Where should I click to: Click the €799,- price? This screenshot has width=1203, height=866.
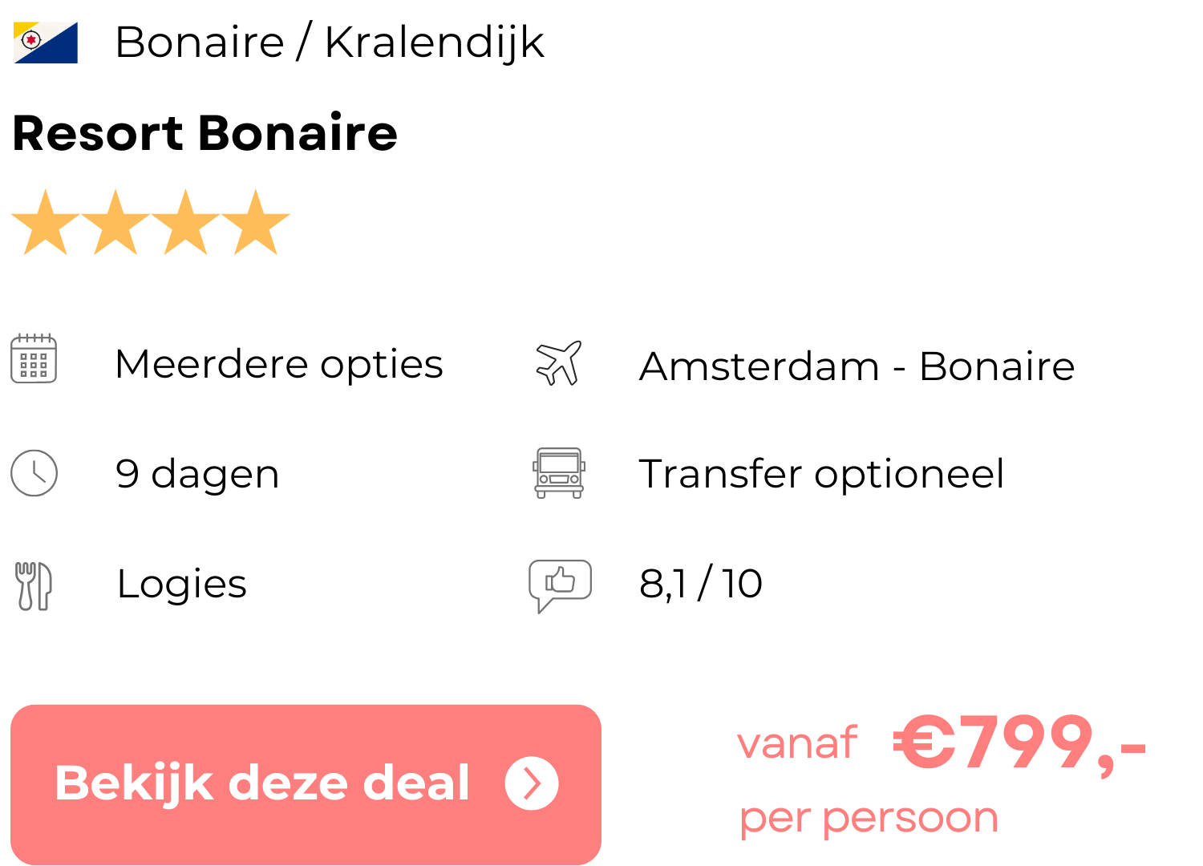point(1020,744)
